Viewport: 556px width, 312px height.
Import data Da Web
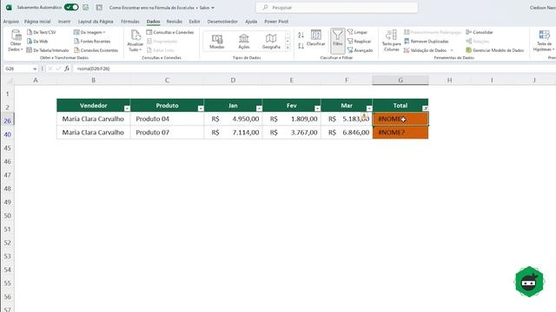pos(37,42)
